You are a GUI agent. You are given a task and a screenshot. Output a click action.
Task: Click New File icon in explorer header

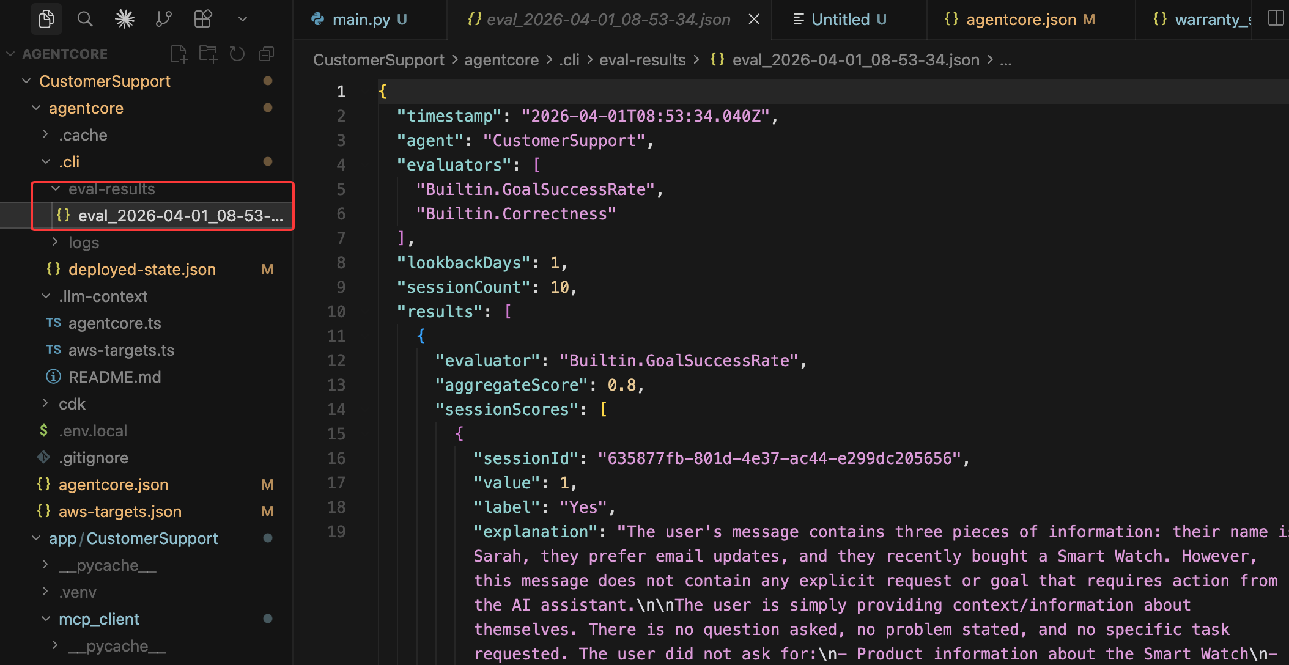pyautogui.click(x=179, y=54)
